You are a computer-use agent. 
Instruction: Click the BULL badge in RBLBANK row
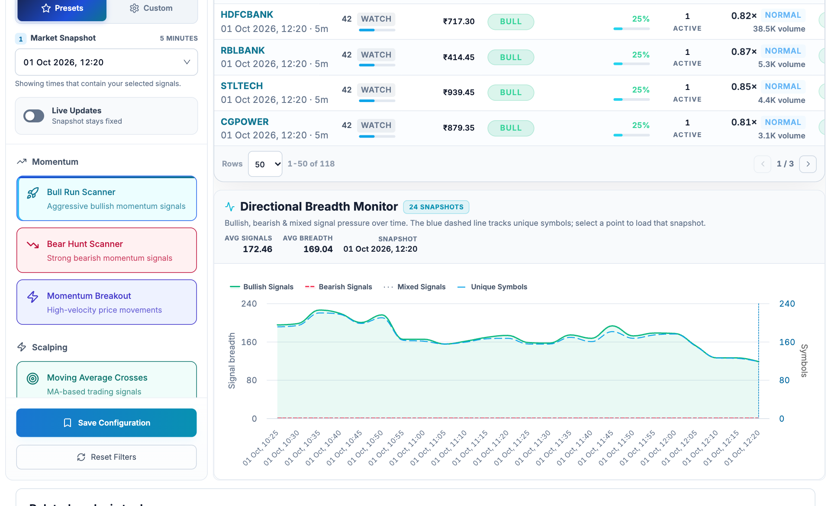tap(511, 57)
